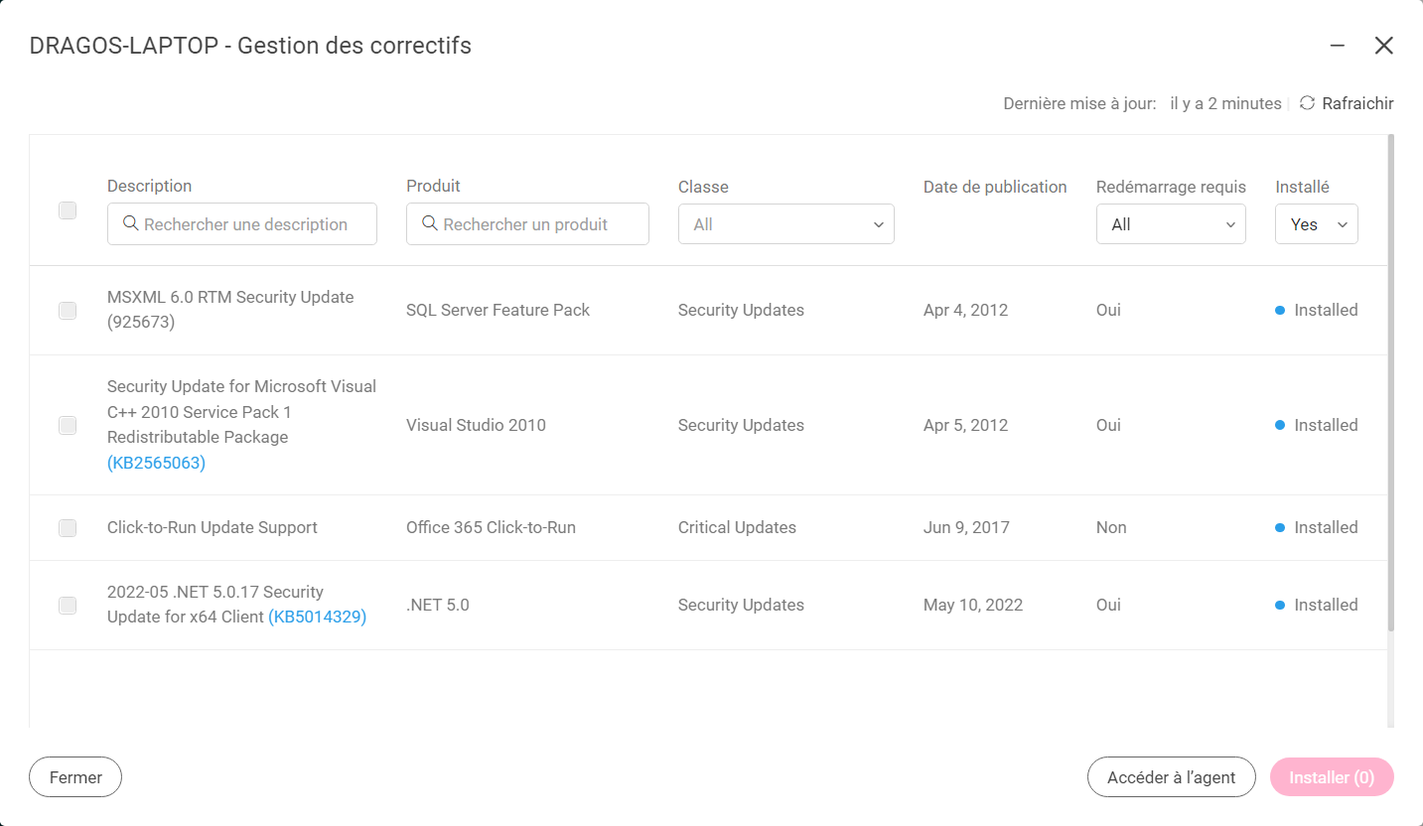1423x826 pixels.
Task: Click the Office 365 Click-to-Run cell
Action: click(491, 527)
